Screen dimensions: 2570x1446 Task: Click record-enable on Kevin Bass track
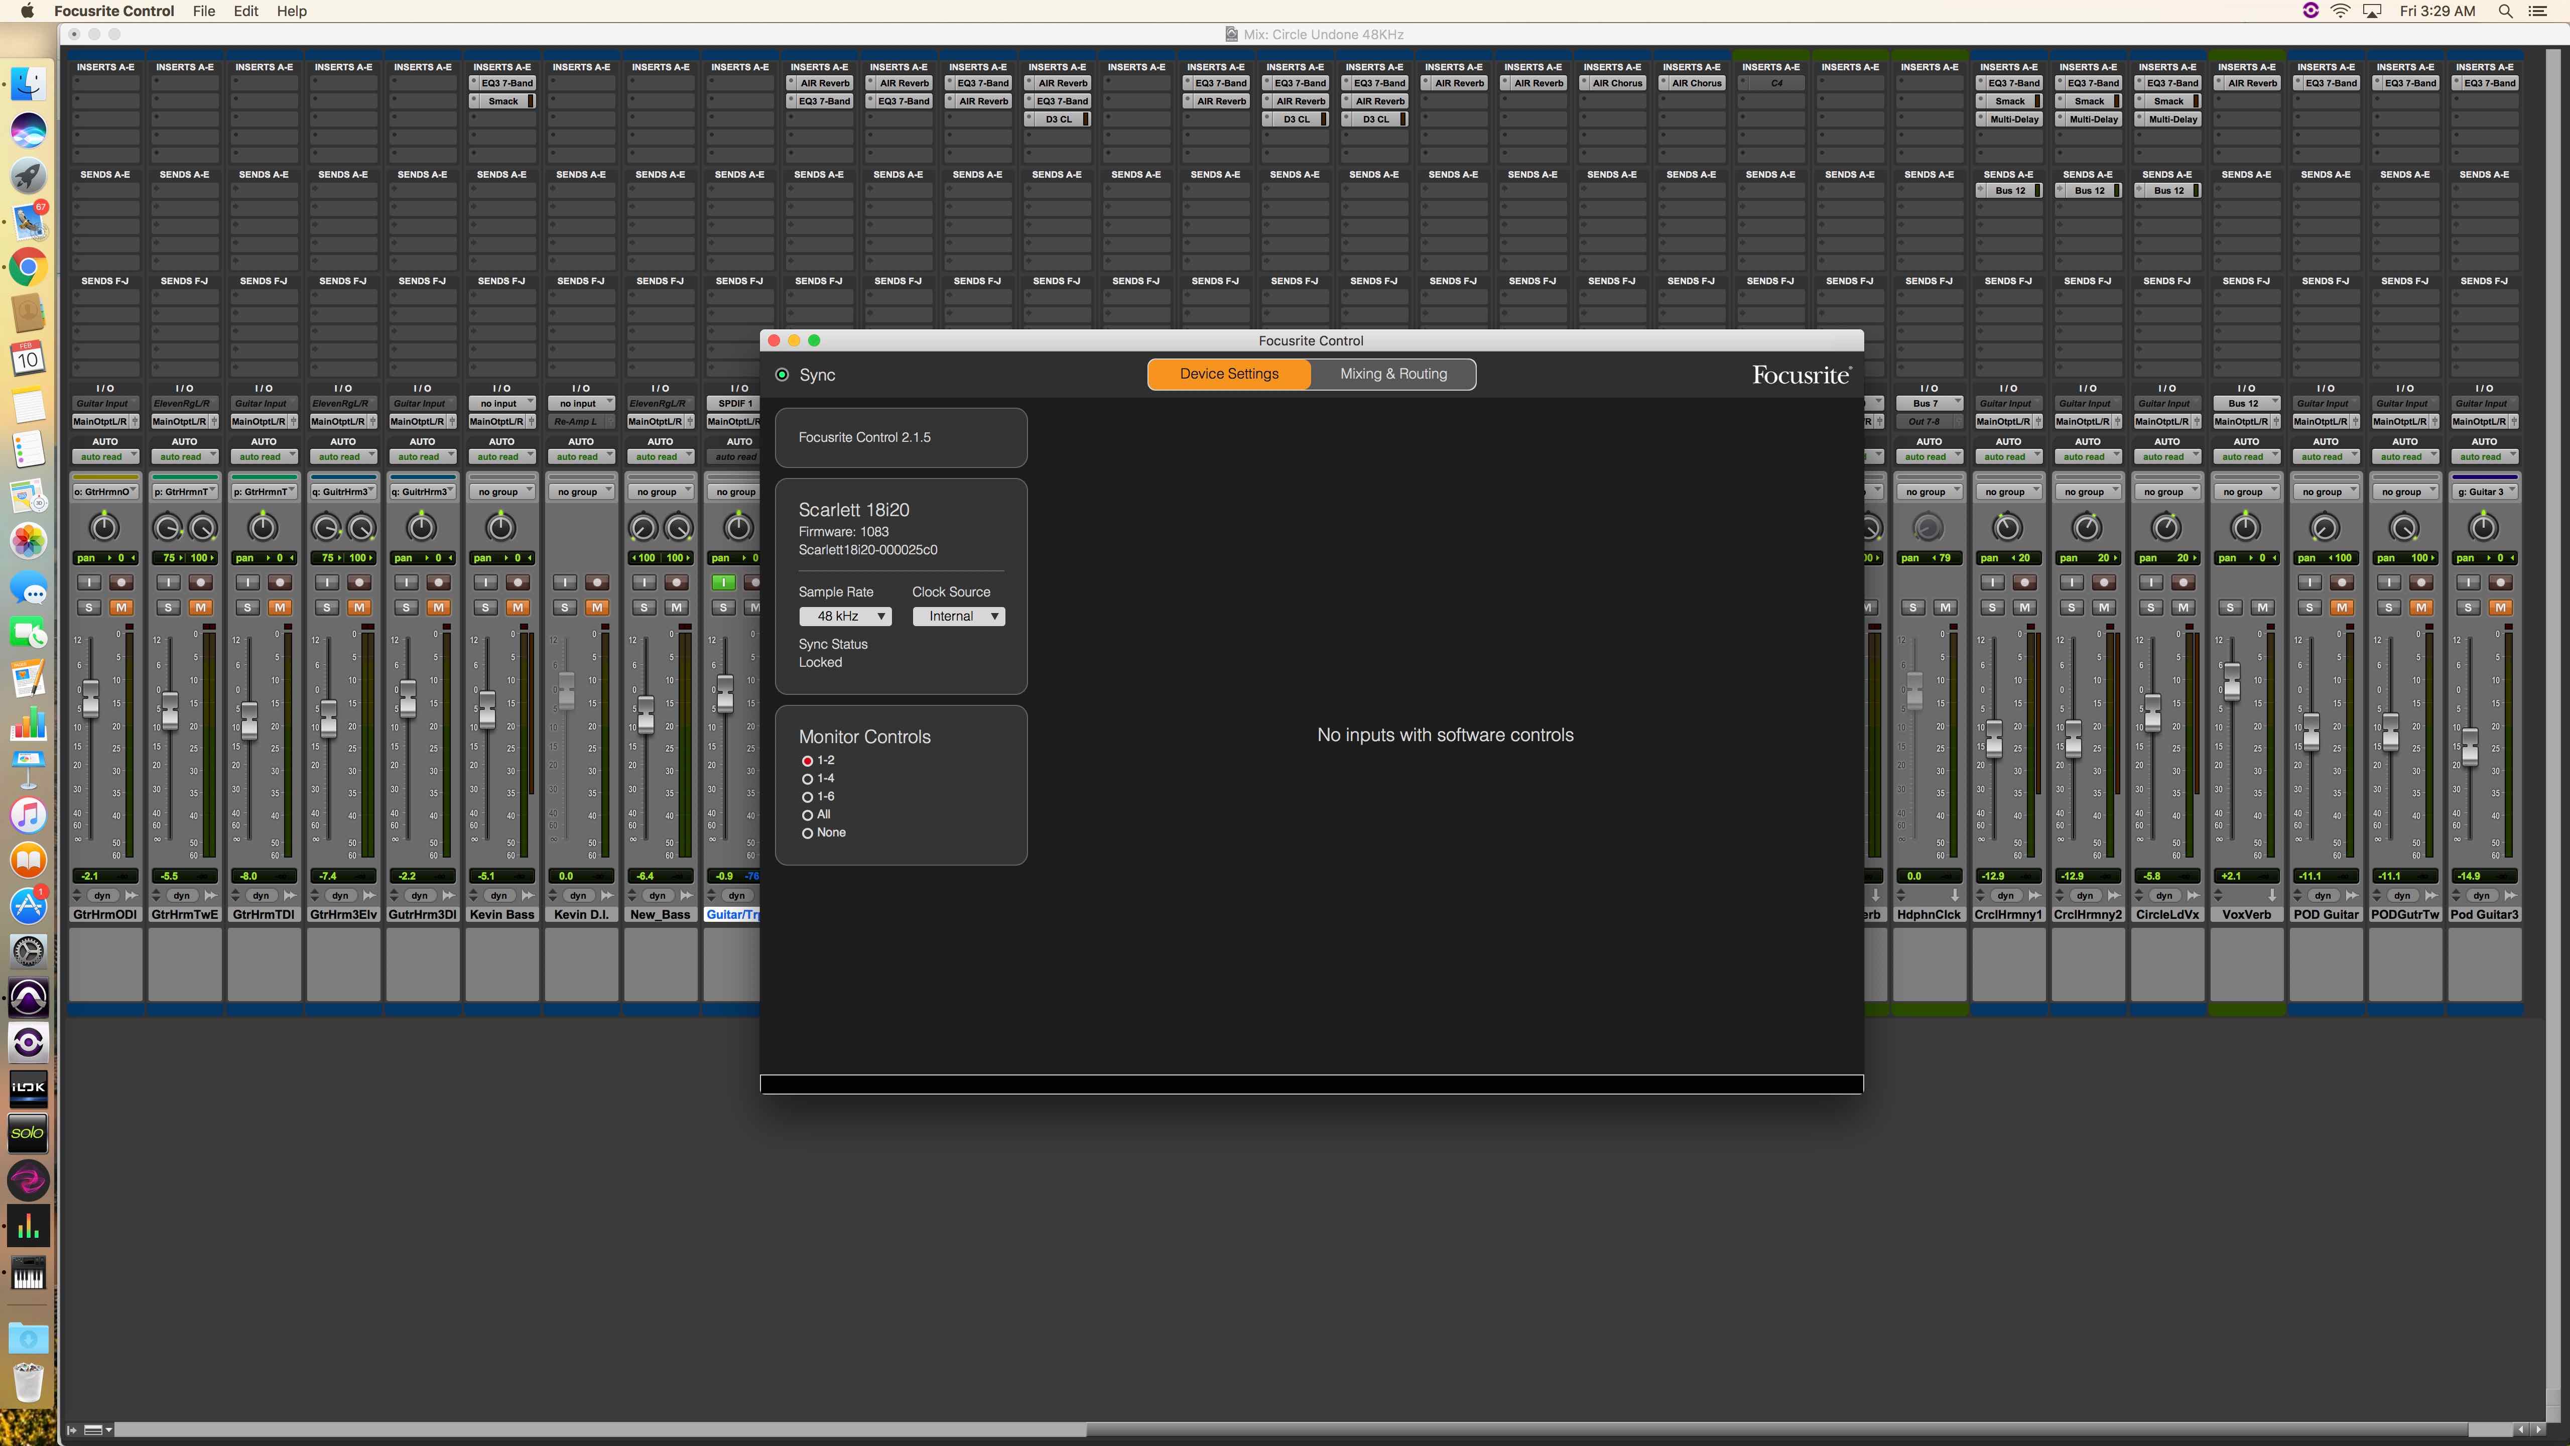[x=518, y=582]
